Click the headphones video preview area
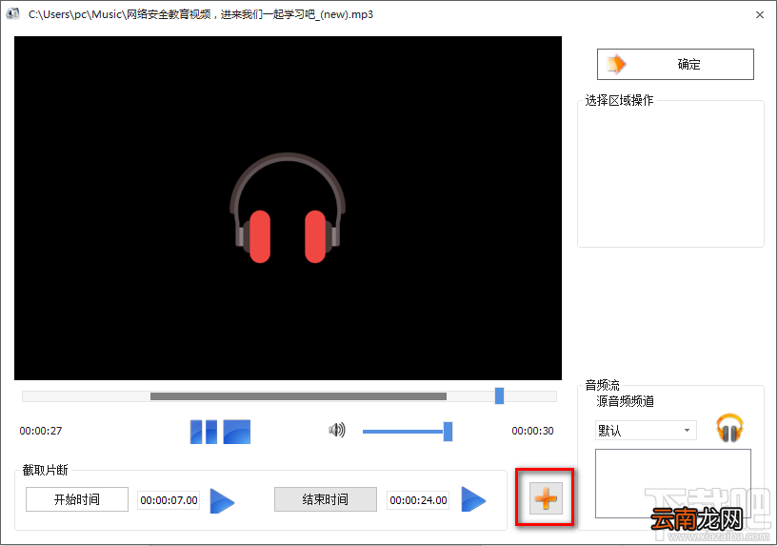 click(x=288, y=208)
